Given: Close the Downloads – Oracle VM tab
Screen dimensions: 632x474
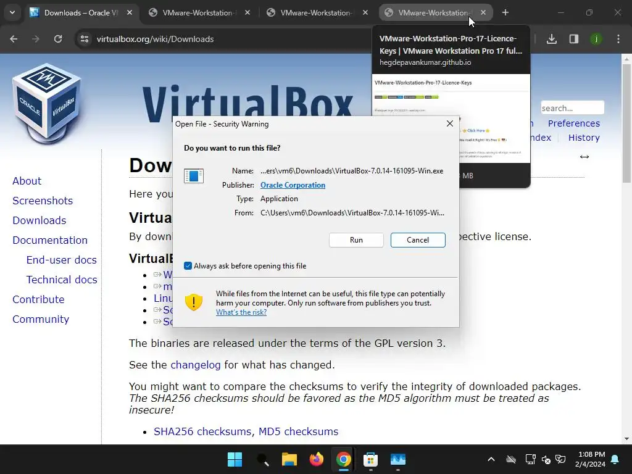Looking at the screenshot, I should coord(130,12).
